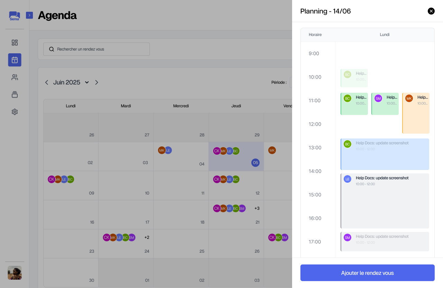The image size is (443, 288).
Task: Open the Juin 2025 month dropdown
Action: click(87, 82)
